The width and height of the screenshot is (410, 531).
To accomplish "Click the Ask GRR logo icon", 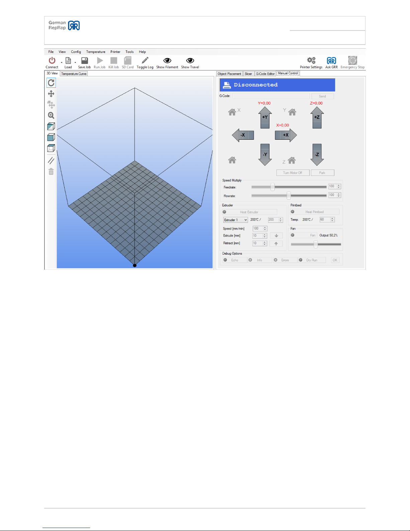I will tap(331, 61).
